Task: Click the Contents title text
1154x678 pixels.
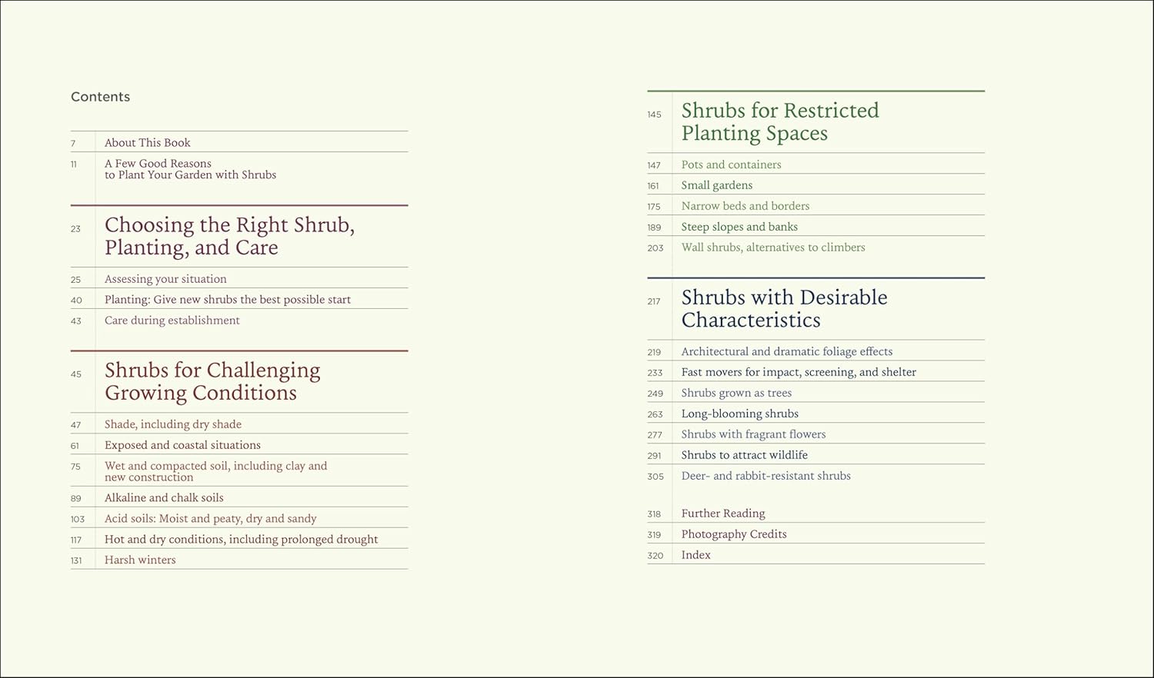Action: coord(100,97)
